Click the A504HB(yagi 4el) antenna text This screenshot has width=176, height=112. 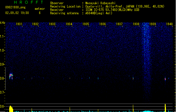[99, 13]
